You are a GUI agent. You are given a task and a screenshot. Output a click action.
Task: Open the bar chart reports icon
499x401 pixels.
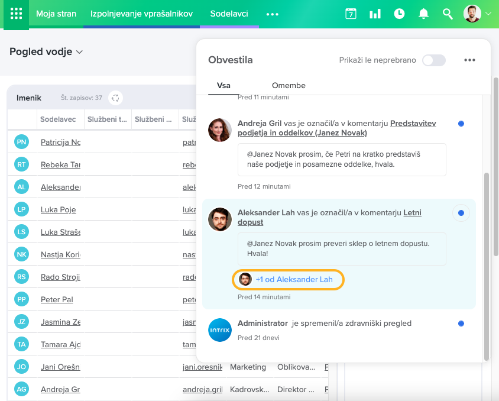click(x=375, y=14)
